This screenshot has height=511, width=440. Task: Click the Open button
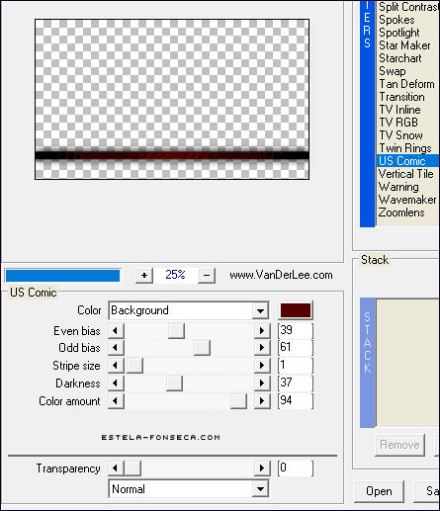pos(379,491)
